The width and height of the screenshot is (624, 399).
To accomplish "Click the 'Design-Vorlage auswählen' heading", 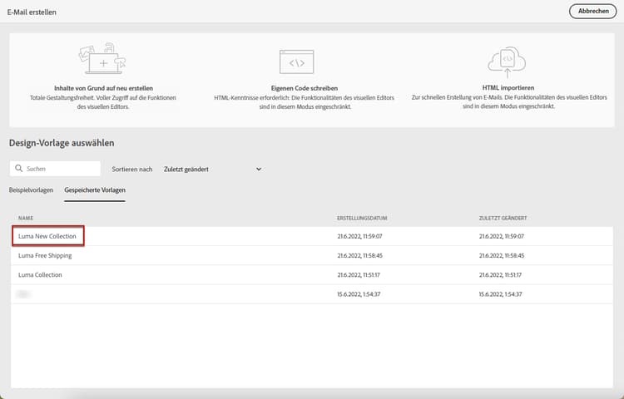I will tap(62, 143).
